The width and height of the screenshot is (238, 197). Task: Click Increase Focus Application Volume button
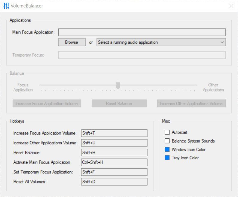point(47,103)
